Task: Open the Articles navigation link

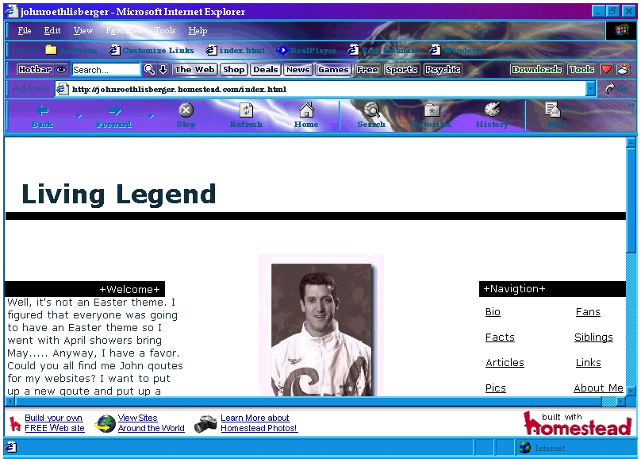Action: [x=505, y=362]
